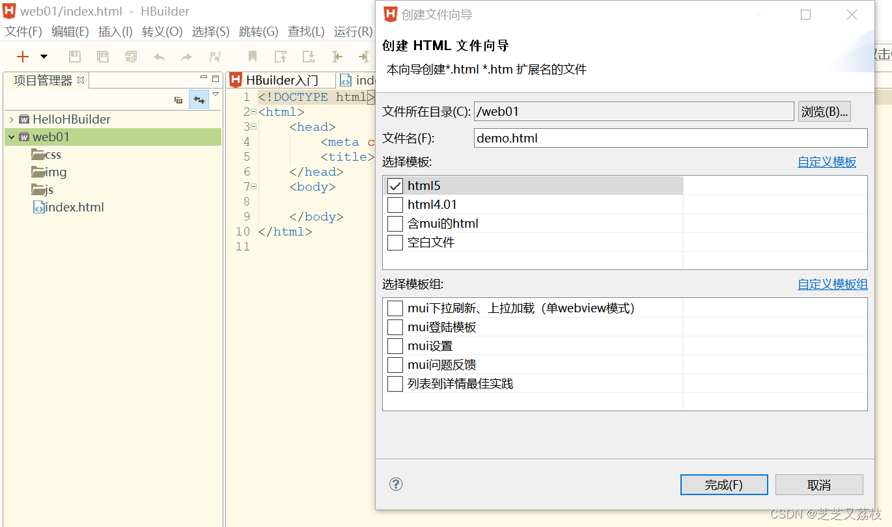This screenshot has width=892, height=527.
Task: Switch to the index.html editor tab
Action: click(357, 81)
